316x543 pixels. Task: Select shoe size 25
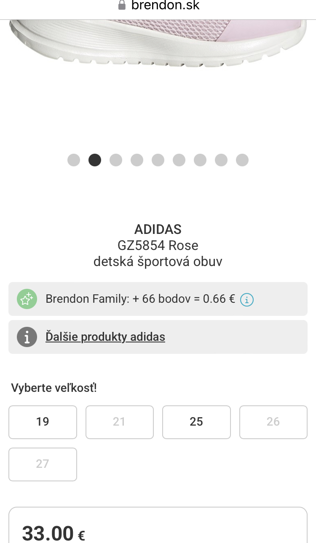pos(196,422)
